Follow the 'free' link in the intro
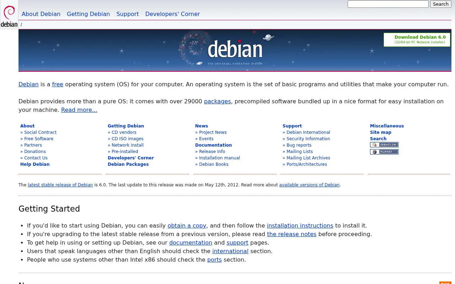Screen dimensions: 455x284 coord(58,84)
